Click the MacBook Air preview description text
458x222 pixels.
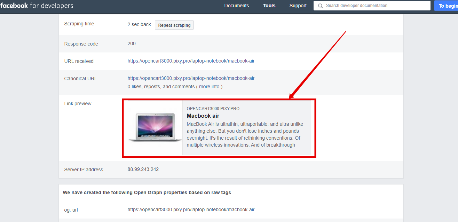(x=245, y=134)
